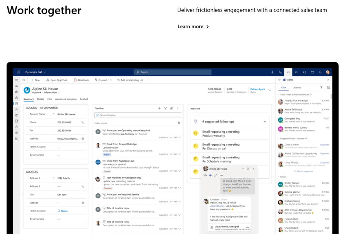The width and height of the screenshot is (353, 234).
Task: Switch to the Details tab
Action: click(x=41, y=99)
